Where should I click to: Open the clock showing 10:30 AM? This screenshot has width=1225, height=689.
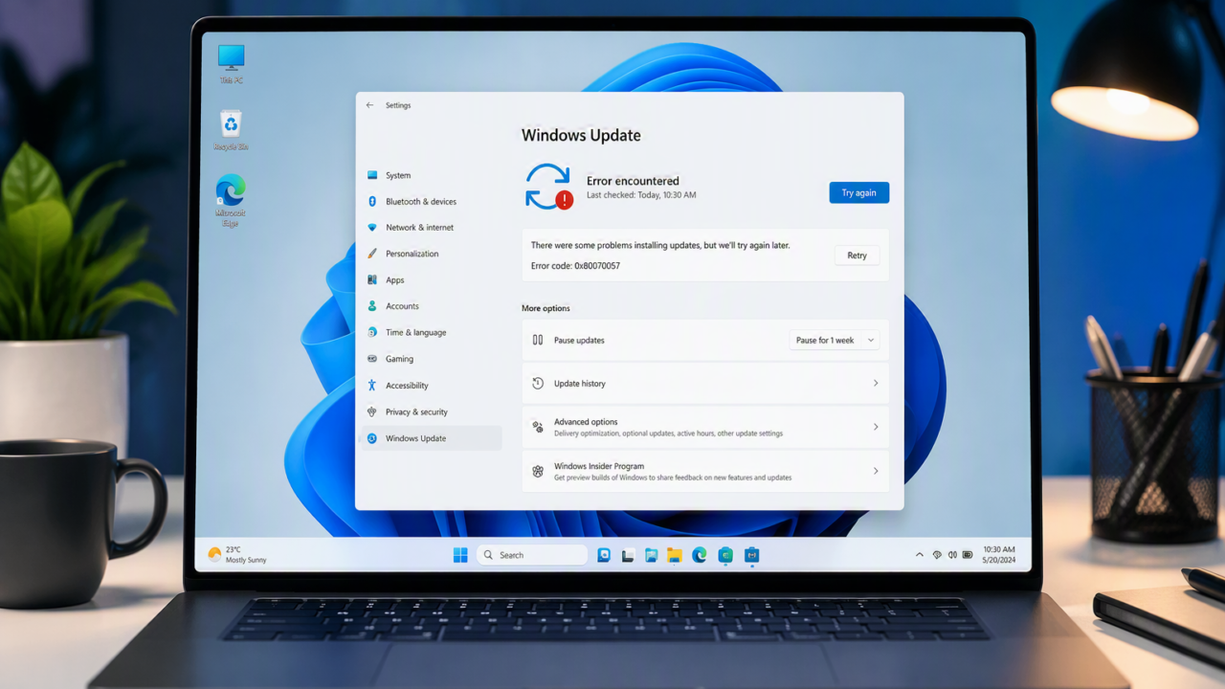(x=999, y=555)
